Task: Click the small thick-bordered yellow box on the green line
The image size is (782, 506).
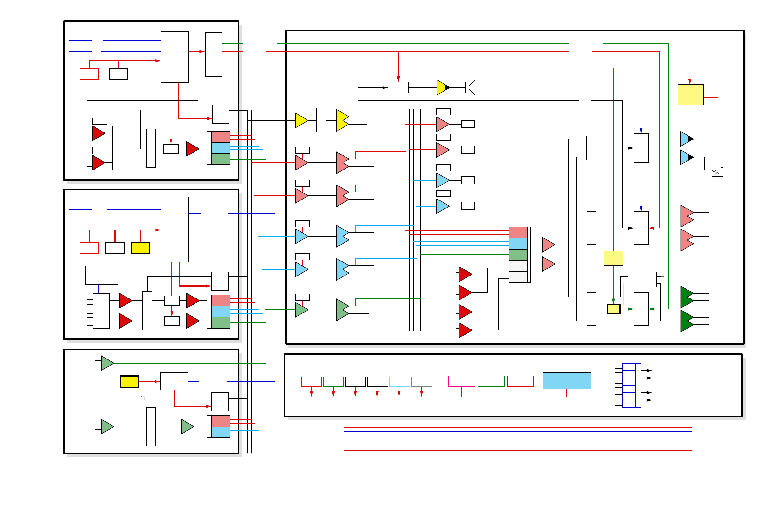Action: pos(613,309)
